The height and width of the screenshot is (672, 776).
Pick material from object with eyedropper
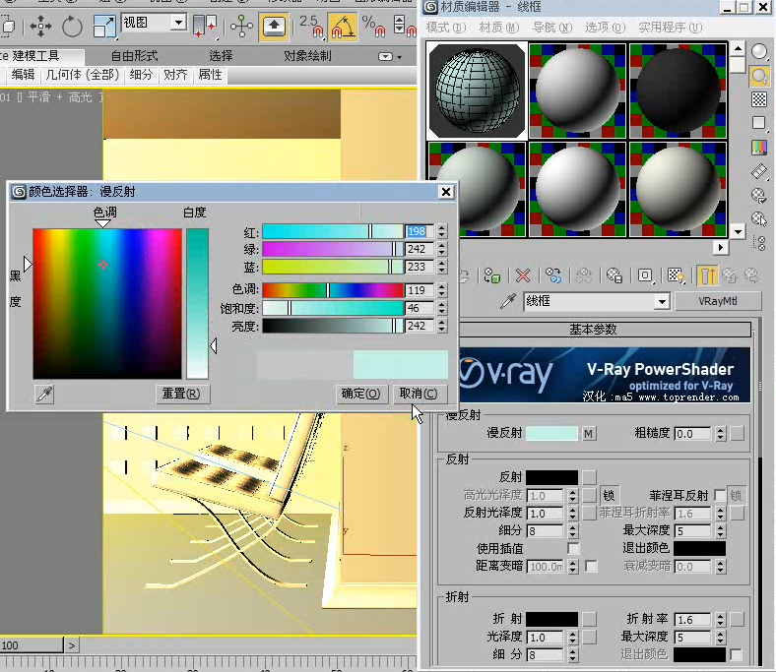508,301
